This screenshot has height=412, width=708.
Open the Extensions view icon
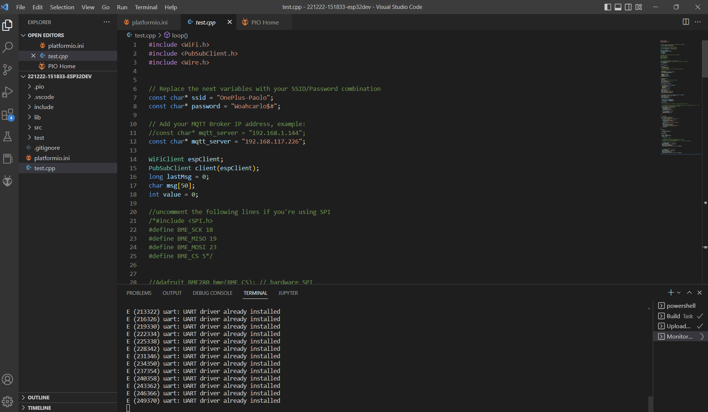[8, 115]
